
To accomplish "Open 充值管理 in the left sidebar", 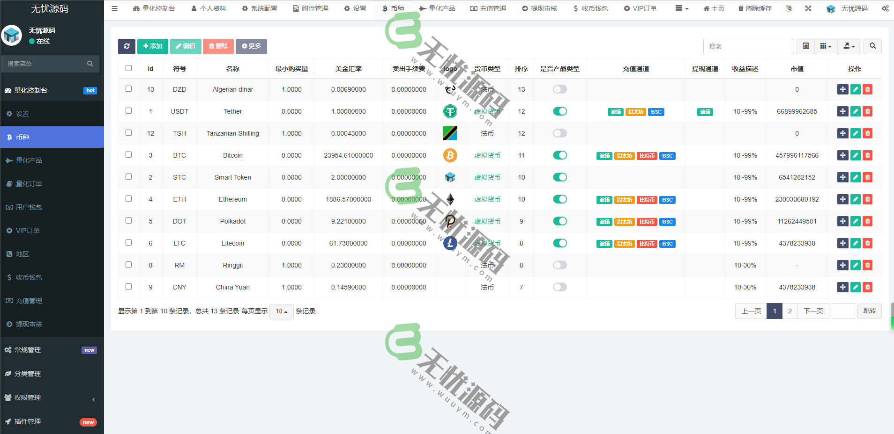I will 28,301.
